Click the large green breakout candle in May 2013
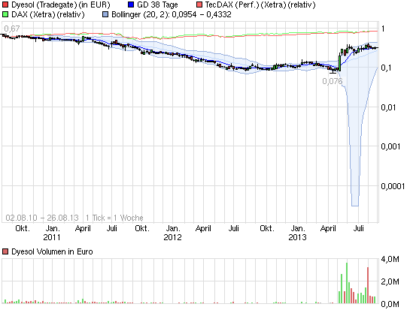The height and width of the screenshot is (310, 410). click(x=340, y=63)
